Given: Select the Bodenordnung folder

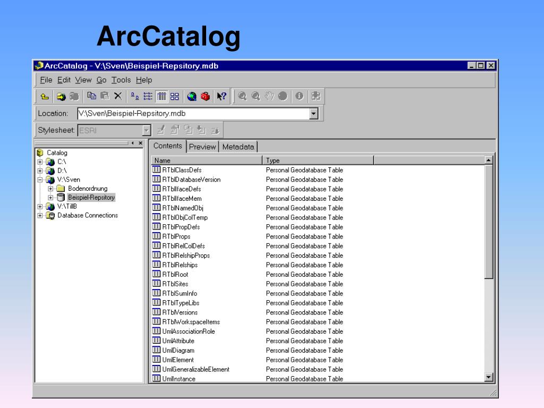Looking at the screenshot, I should pos(88,189).
